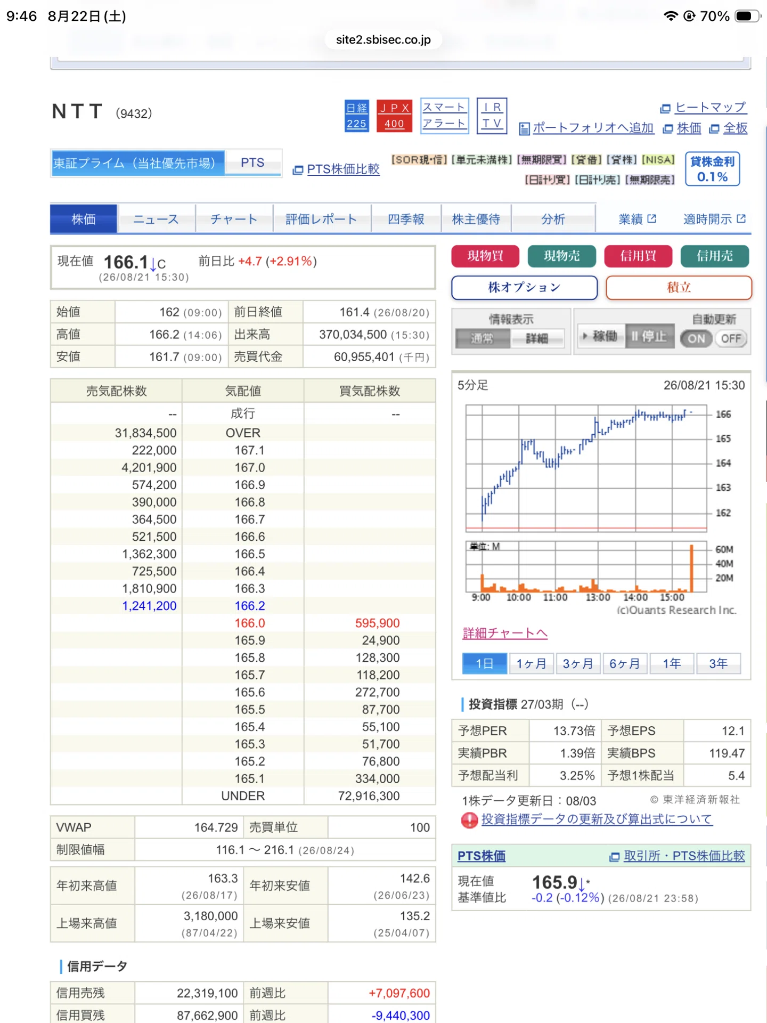The width and height of the screenshot is (767, 1023).
Task: Open the IR TV badge
Action: (x=492, y=116)
